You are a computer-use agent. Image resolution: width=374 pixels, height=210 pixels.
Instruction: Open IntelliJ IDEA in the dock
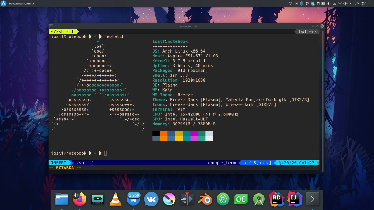coord(295,199)
